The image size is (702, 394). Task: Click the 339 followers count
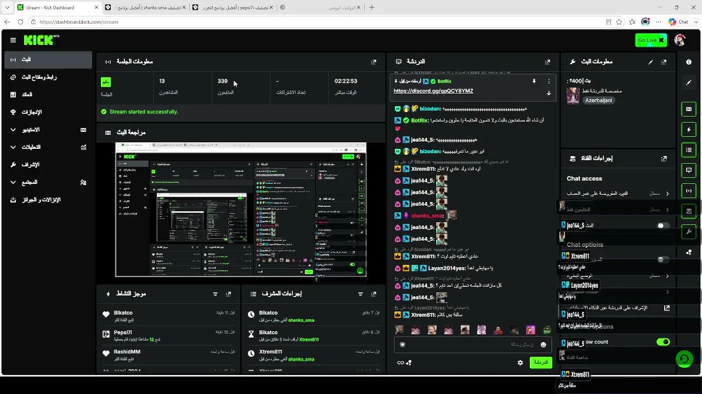(222, 81)
